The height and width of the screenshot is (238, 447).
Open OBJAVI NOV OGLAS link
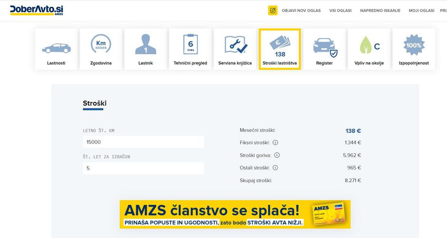coord(301,10)
